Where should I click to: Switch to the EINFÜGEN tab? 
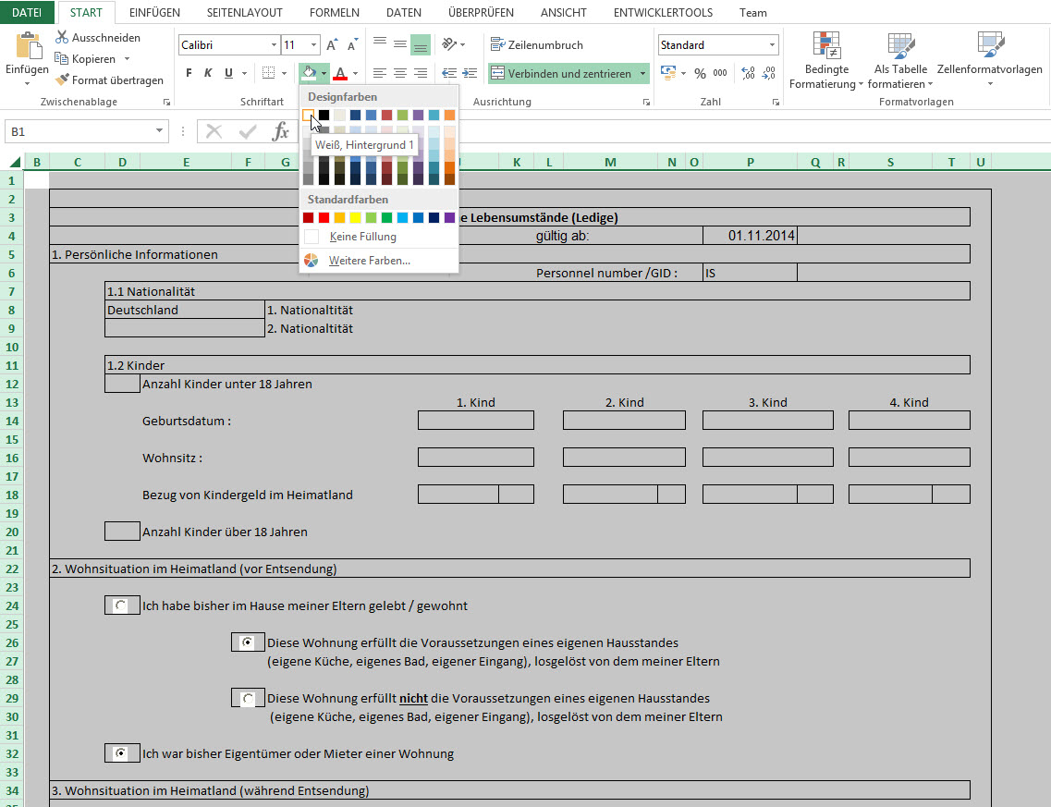[x=154, y=12]
